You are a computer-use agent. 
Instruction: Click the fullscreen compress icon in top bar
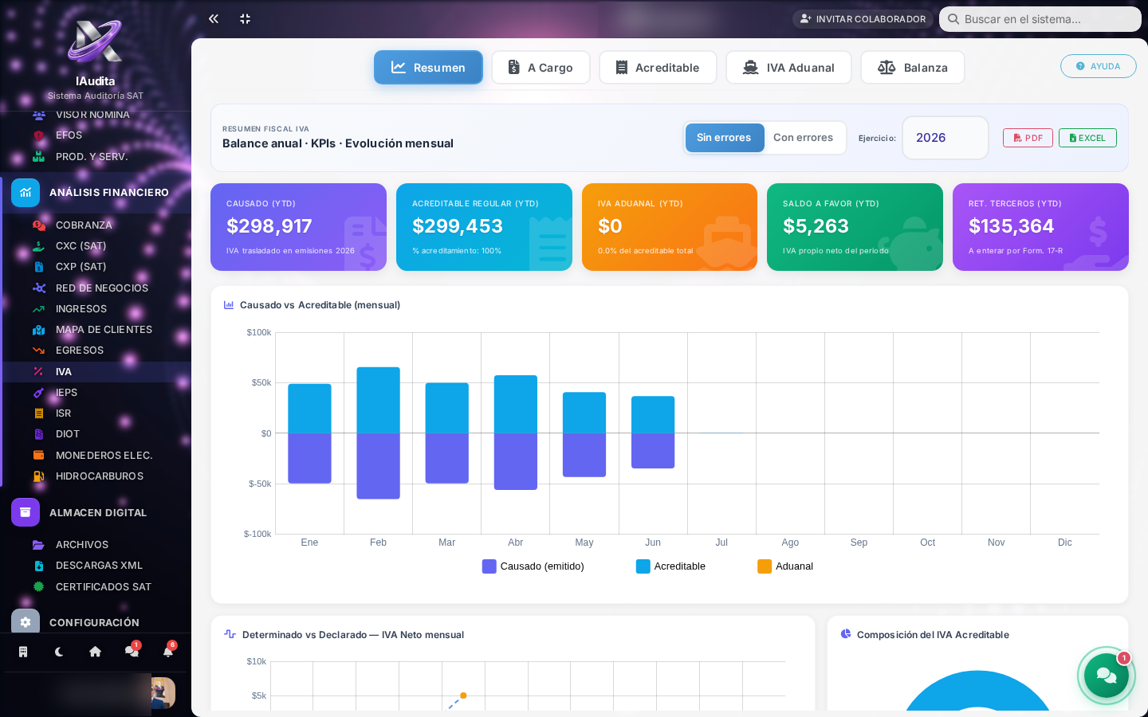point(246,18)
